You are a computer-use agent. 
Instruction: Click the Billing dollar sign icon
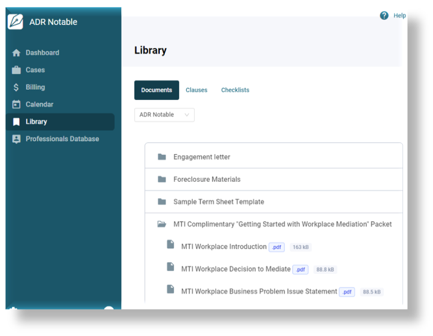(x=16, y=88)
